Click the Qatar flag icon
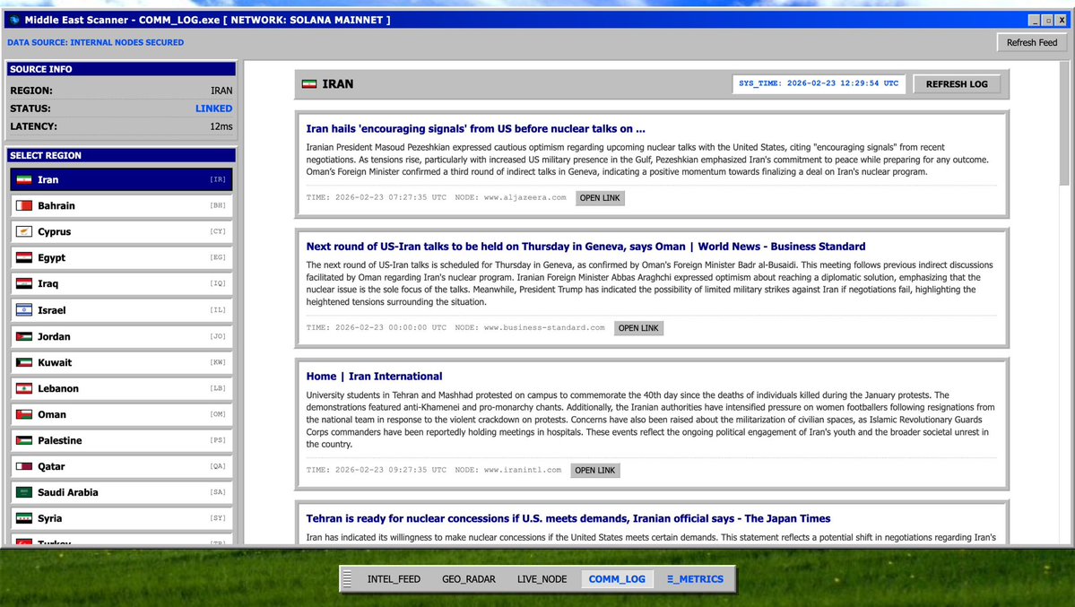The image size is (1075, 607). [24, 466]
